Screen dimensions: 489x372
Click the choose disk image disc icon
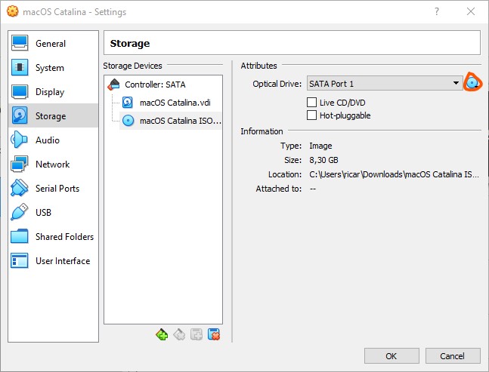(472, 83)
